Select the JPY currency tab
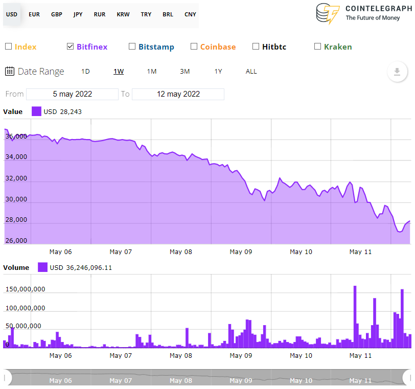This screenshot has width=415, height=389. coord(78,14)
